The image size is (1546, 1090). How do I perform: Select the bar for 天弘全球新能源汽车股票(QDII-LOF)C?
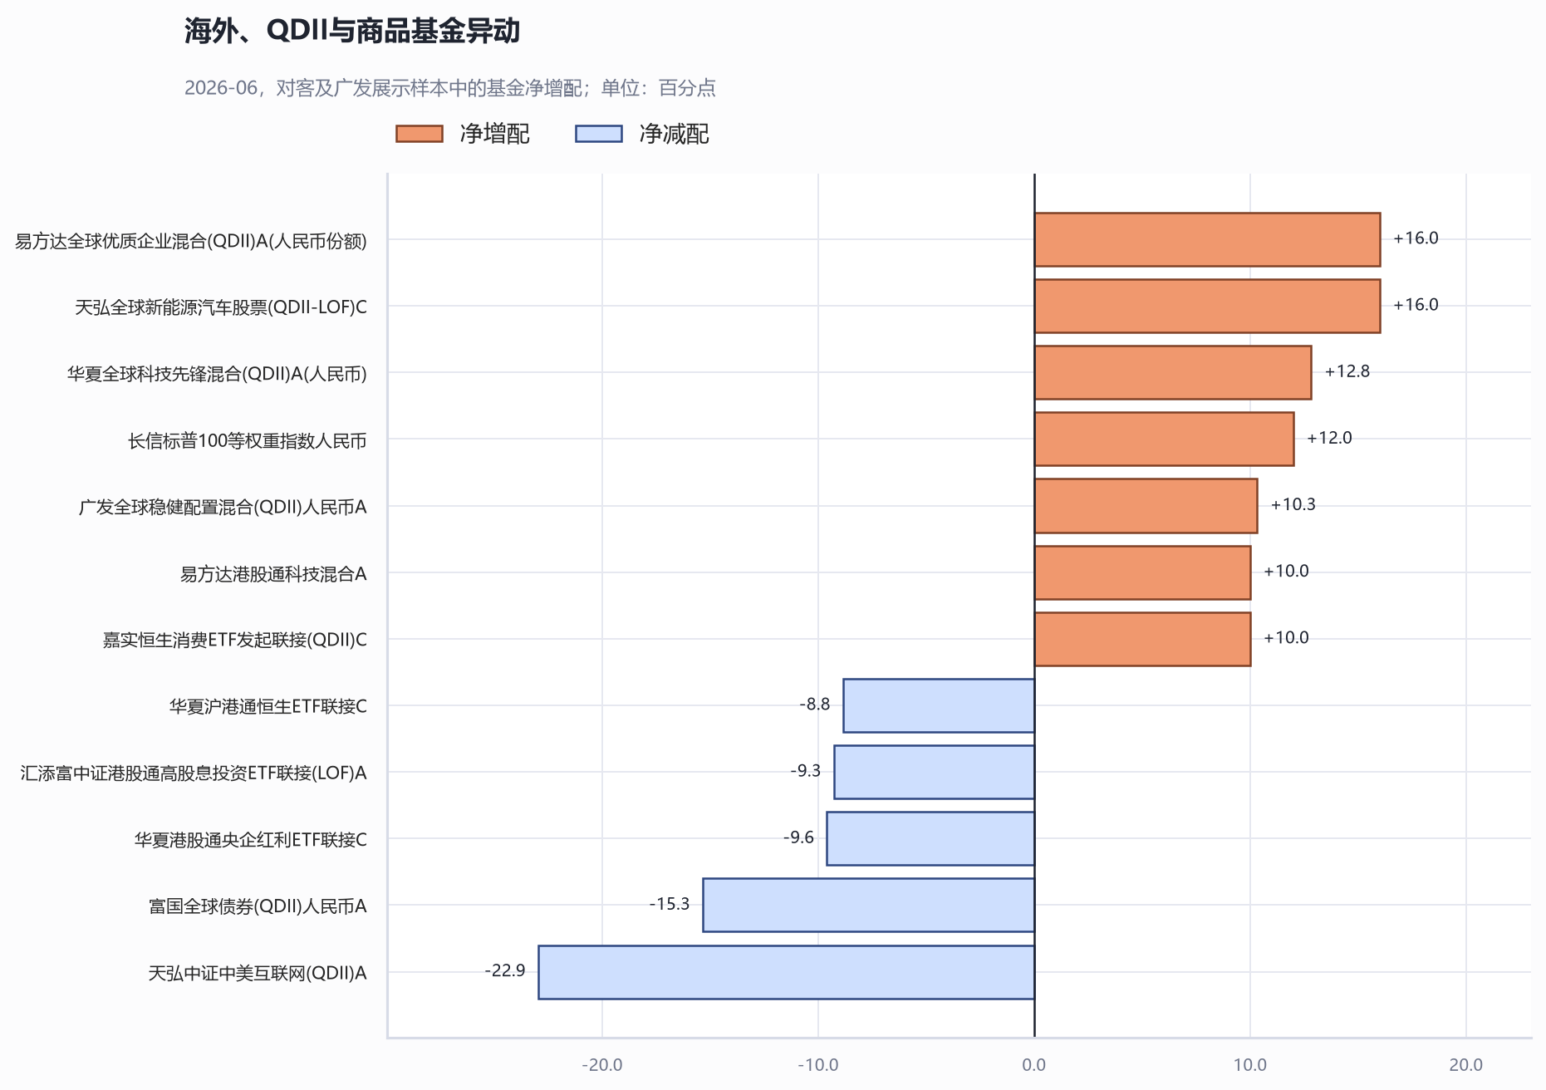point(1207,306)
